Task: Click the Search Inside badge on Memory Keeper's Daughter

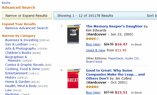Action: [x=74, y=26]
